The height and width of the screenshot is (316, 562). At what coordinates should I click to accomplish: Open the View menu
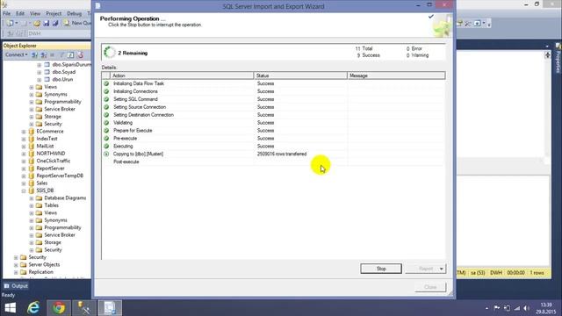click(x=35, y=14)
